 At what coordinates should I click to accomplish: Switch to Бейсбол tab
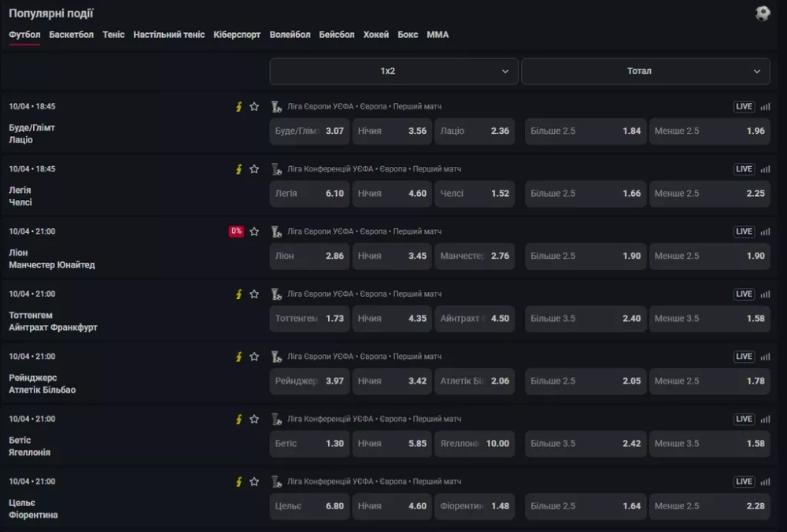point(337,35)
